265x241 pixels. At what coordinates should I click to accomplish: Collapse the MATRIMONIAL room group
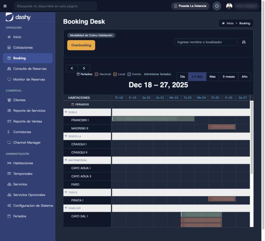point(66,160)
